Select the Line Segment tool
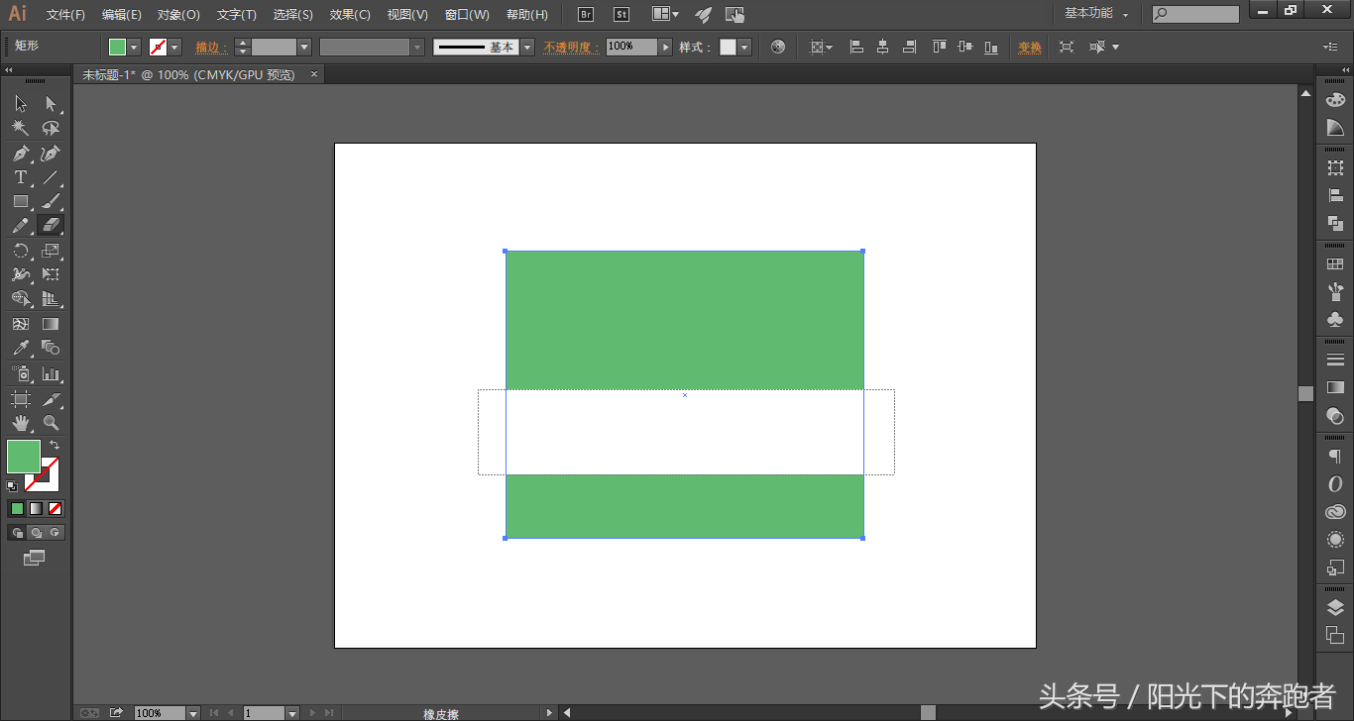This screenshot has width=1354, height=721. [x=51, y=177]
